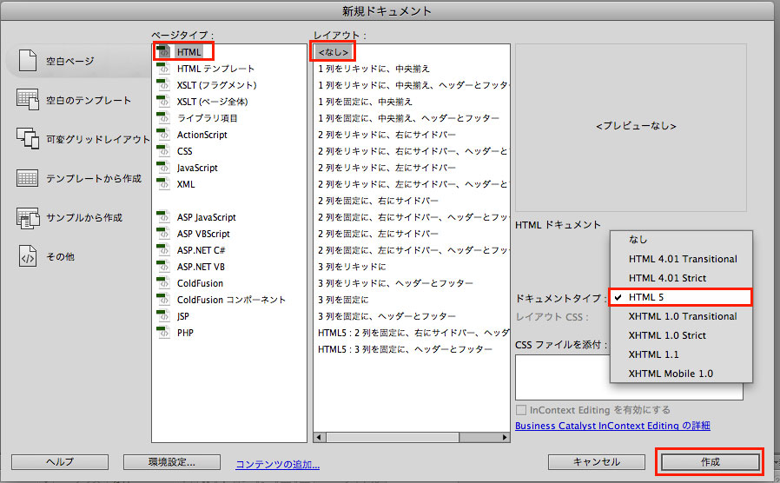Viewport: 780px width, 483px height.
Task: Select layout 2 列をリキッドに、右にサイドバー
Action: [x=387, y=135]
